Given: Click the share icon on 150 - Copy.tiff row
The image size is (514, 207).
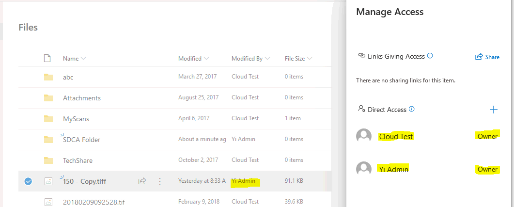Looking at the screenshot, I should [142, 181].
